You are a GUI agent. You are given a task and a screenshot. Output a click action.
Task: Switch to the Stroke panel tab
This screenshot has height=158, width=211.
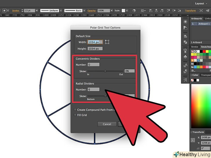(195, 47)
